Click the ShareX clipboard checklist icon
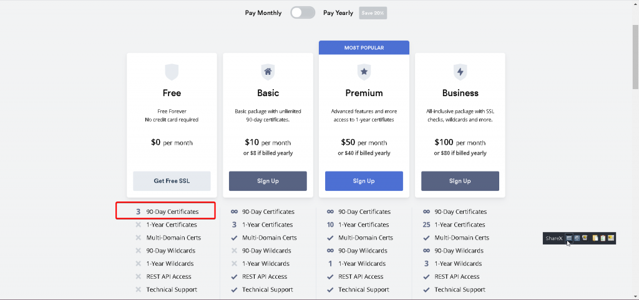The image size is (639, 300). pos(603,238)
